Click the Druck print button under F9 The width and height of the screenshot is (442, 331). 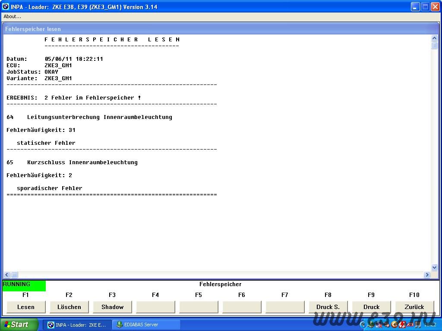tap(371, 307)
